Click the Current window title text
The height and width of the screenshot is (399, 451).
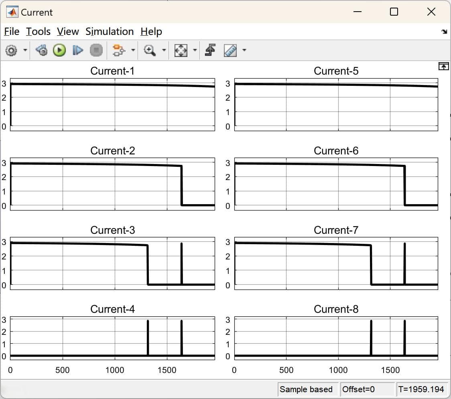(x=37, y=12)
